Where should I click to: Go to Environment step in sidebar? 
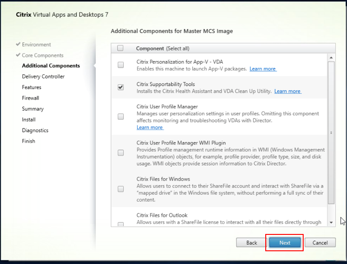[x=36, y=45]
